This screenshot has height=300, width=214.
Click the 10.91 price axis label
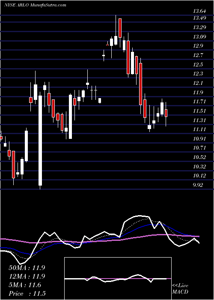(x=200, y=139)
